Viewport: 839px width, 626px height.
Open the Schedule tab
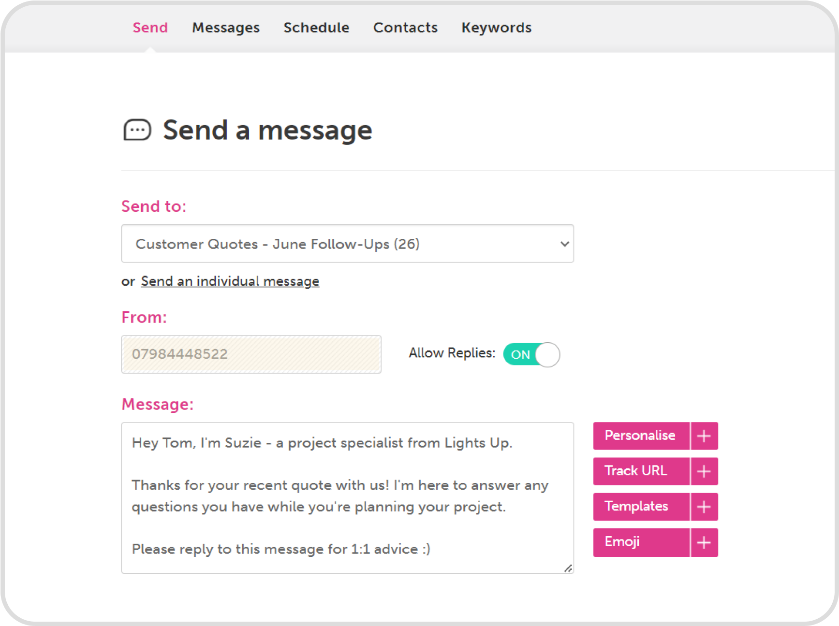tap(316, 28)
